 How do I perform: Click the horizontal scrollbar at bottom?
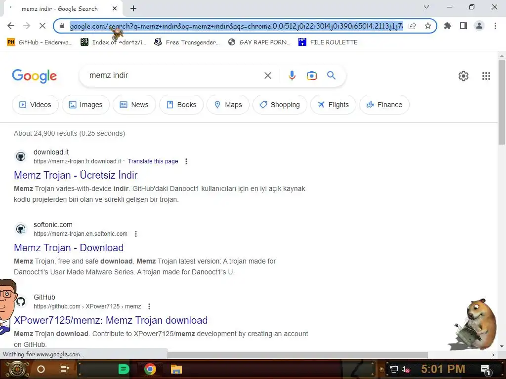point(297,355)
